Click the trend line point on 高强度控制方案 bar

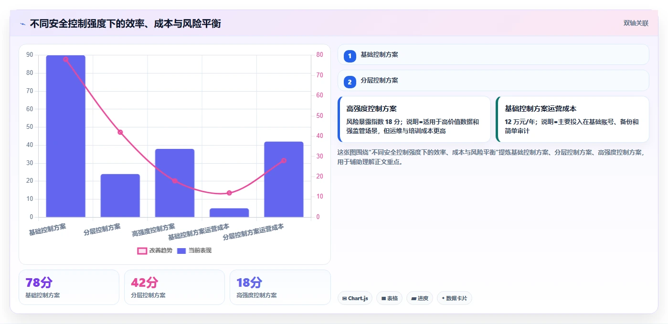click(175, 181)
